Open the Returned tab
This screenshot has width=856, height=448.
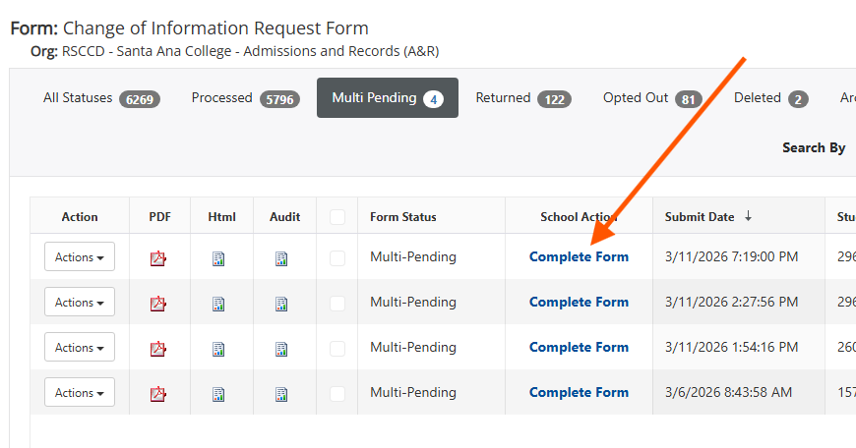click(x=523, y=98)
